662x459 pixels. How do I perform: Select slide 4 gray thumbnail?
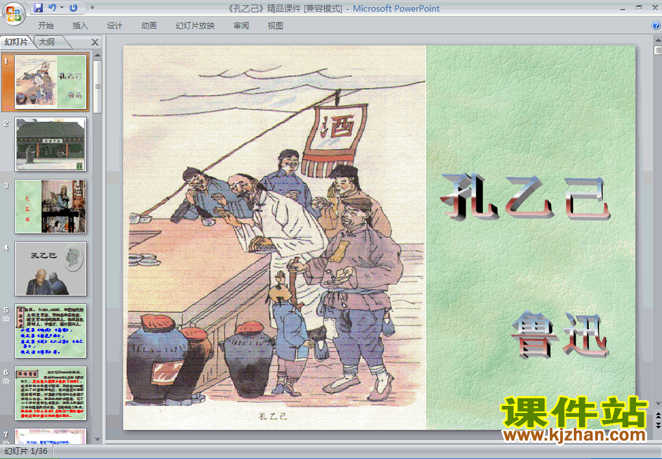coord(51,268)
